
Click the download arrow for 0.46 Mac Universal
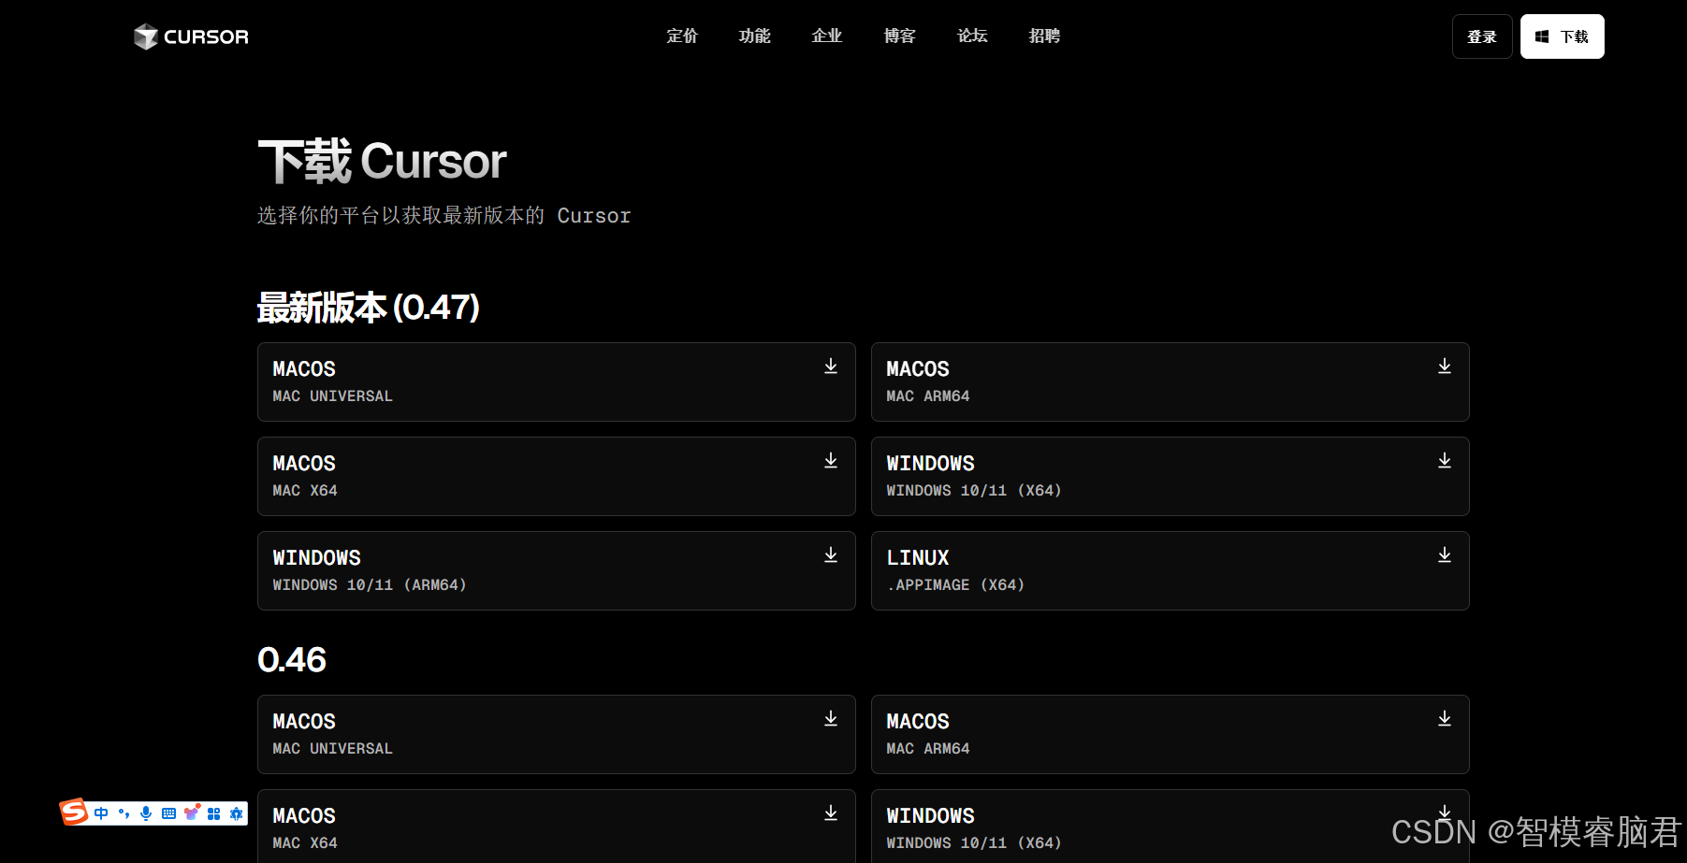(x=831, y=719)
